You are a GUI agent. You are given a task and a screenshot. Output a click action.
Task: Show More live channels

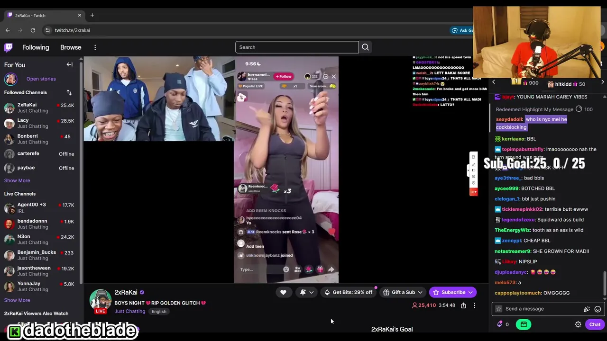17,300
